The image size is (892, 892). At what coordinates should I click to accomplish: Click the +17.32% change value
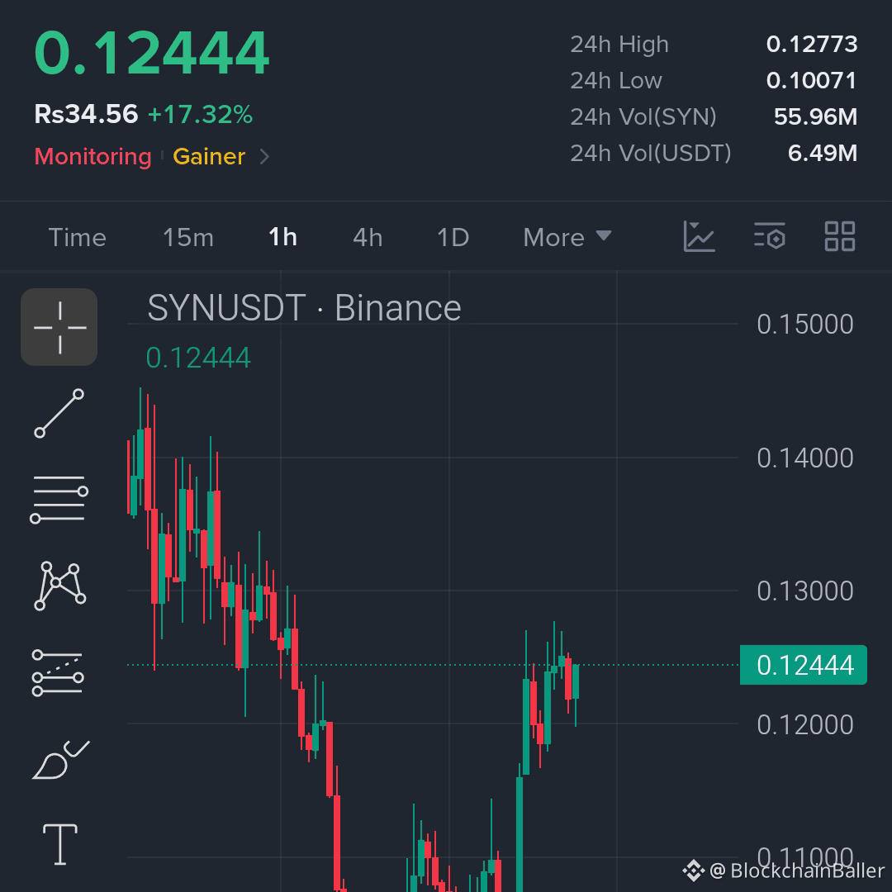click(x=200, y=114)
